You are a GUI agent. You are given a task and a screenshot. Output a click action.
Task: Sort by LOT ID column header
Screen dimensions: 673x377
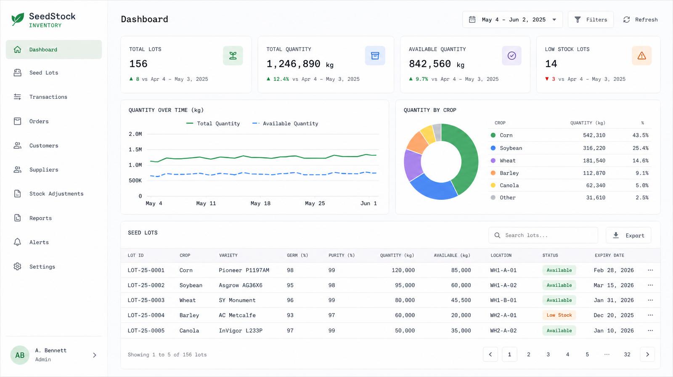coord(135,255)
